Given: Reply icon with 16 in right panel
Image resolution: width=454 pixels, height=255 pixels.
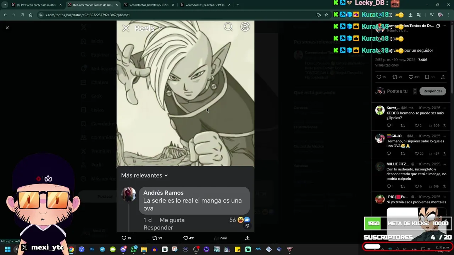Looking at the screenshot, I should pyautogui.click(x=381, y=77).
